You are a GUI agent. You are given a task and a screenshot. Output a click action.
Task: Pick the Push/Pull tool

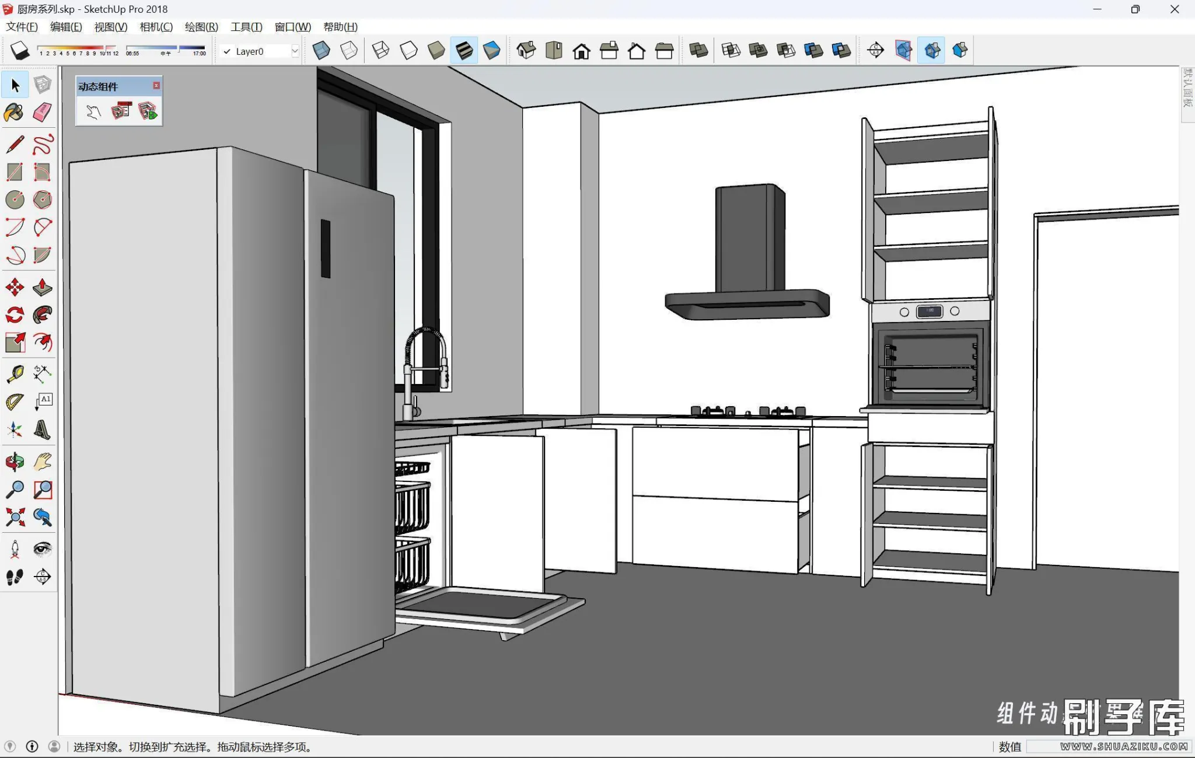(42, 287)
